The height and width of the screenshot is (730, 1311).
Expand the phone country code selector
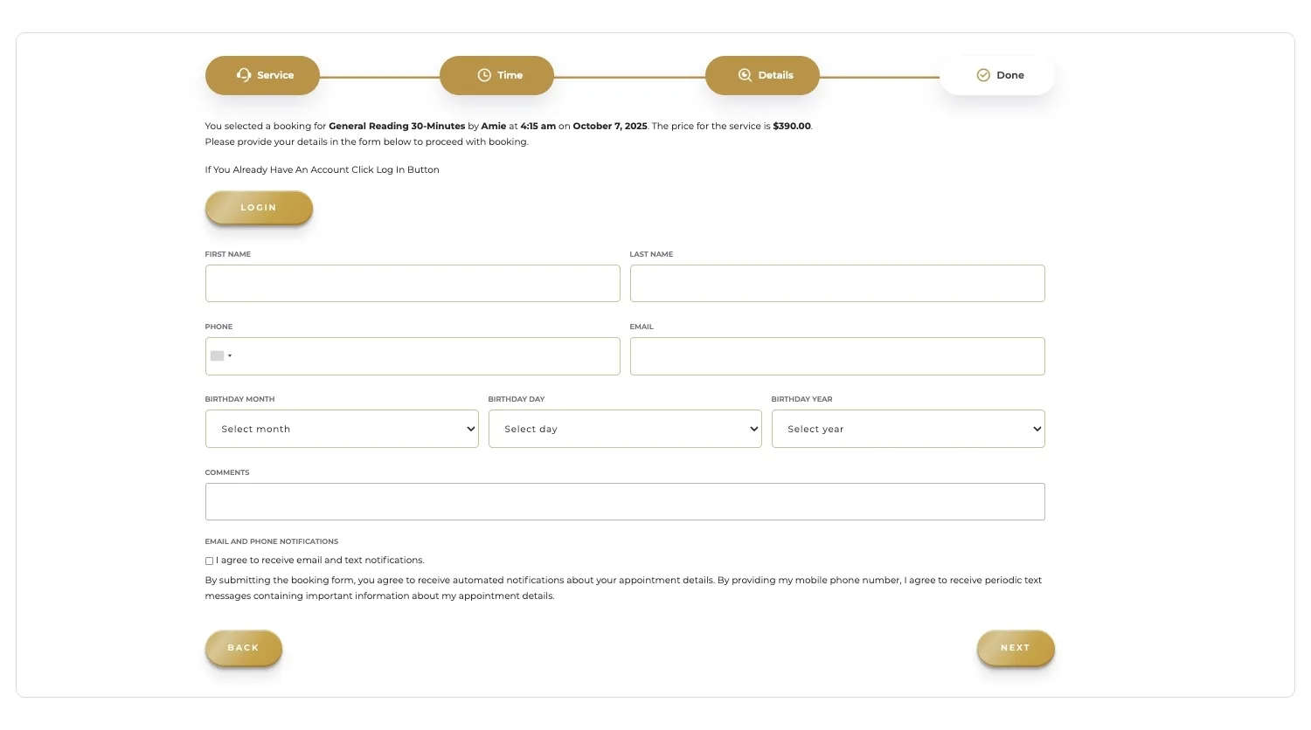tap(229, 355)
